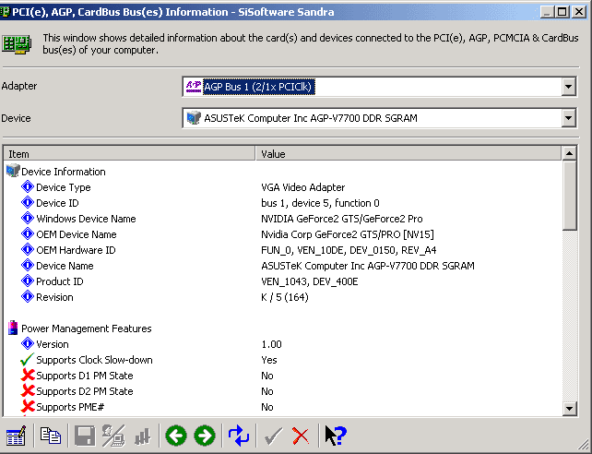Close the SiSoftware Sandra window

pos(578,12)
